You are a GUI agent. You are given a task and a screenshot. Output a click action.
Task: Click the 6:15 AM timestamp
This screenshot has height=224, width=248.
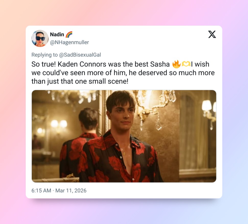[x=41, y=191]
